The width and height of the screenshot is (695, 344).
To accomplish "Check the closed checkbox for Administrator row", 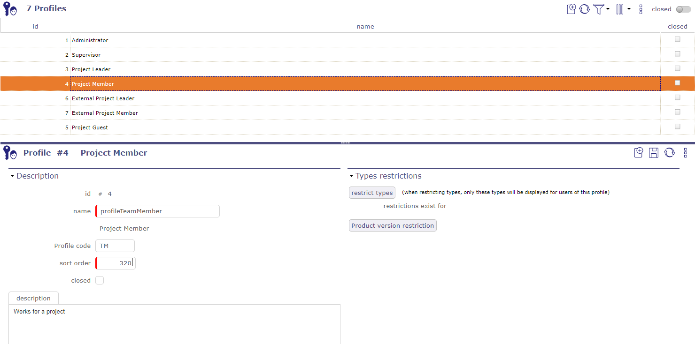I will coord(677,39).
